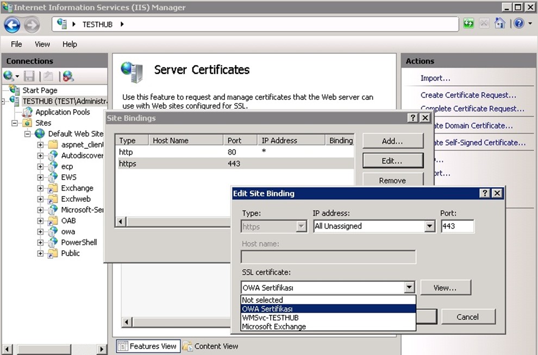This screenshot has width=538, height=355.
Task: Select WMSvc-TESTHUB certificate from the list
Action: click(270, 318)
